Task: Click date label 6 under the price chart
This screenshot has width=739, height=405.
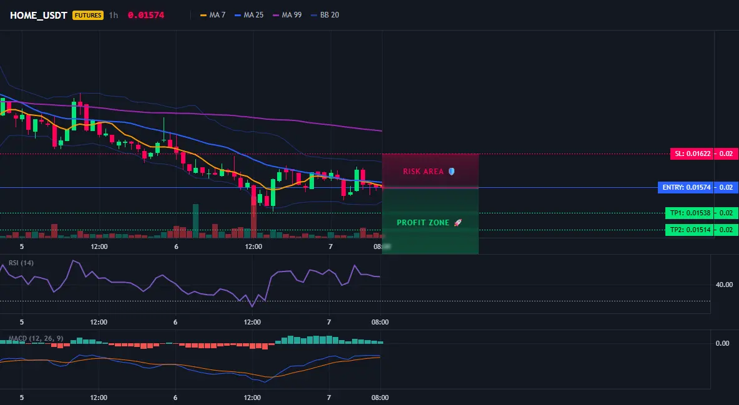Action: 176,246
